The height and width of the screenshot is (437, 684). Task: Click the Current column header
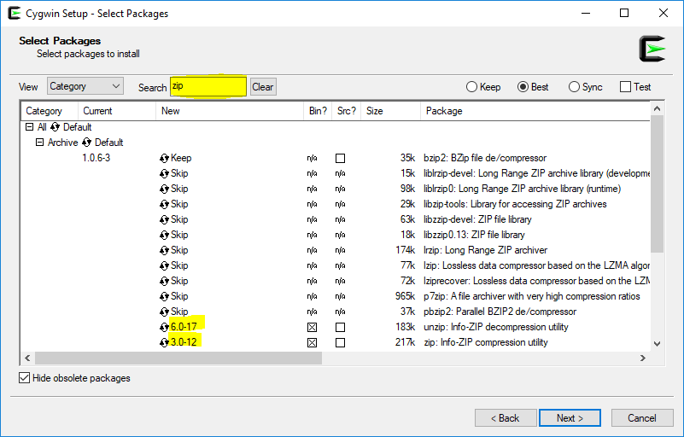coord(117,111)
